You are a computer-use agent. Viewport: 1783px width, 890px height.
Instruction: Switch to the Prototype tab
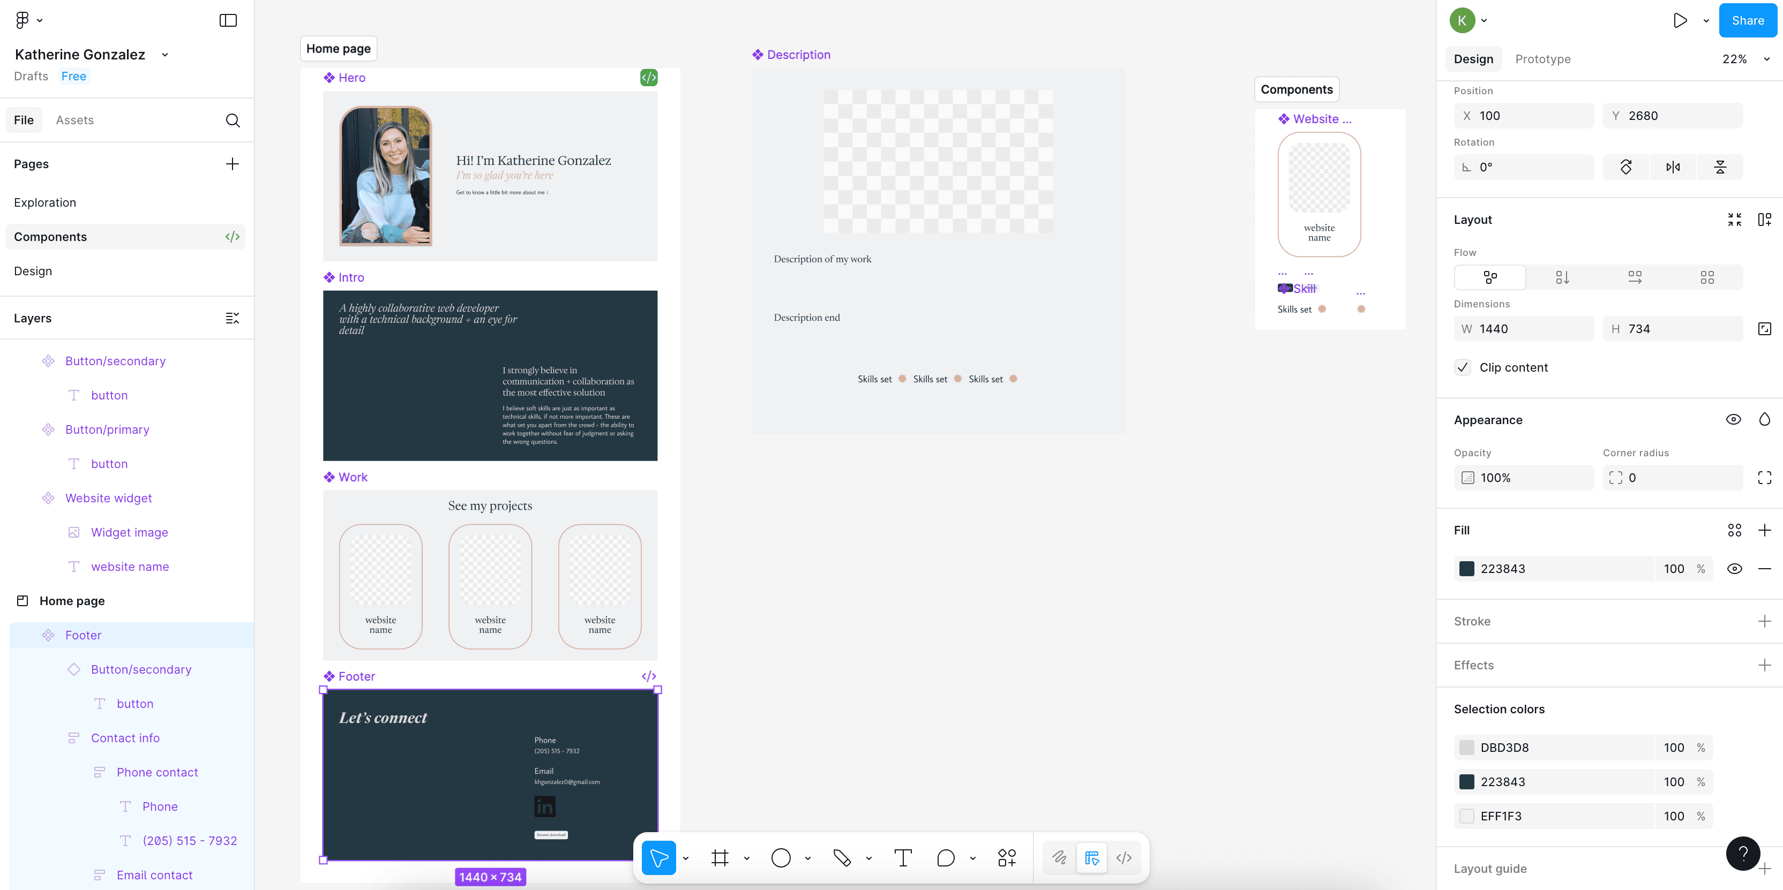point(1542,59)
